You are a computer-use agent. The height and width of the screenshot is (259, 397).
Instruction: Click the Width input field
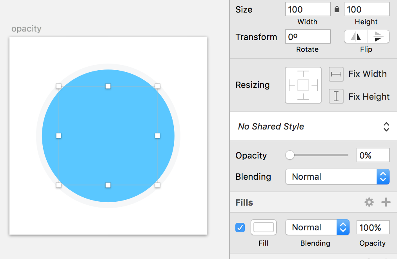(308, 9)
